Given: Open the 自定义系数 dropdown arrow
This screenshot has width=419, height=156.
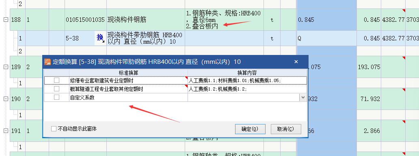Looking at the screenshot, I should tap(303, 97).
